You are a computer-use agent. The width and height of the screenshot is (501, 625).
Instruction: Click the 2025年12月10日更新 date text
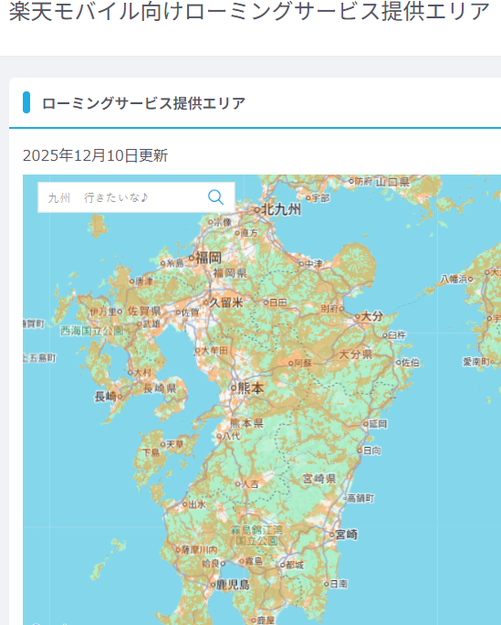[x=95, y=155]
